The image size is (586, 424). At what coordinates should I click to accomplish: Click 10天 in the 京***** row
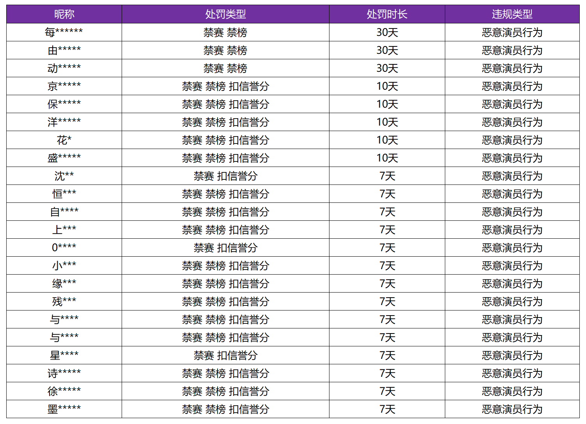point(387,86)
